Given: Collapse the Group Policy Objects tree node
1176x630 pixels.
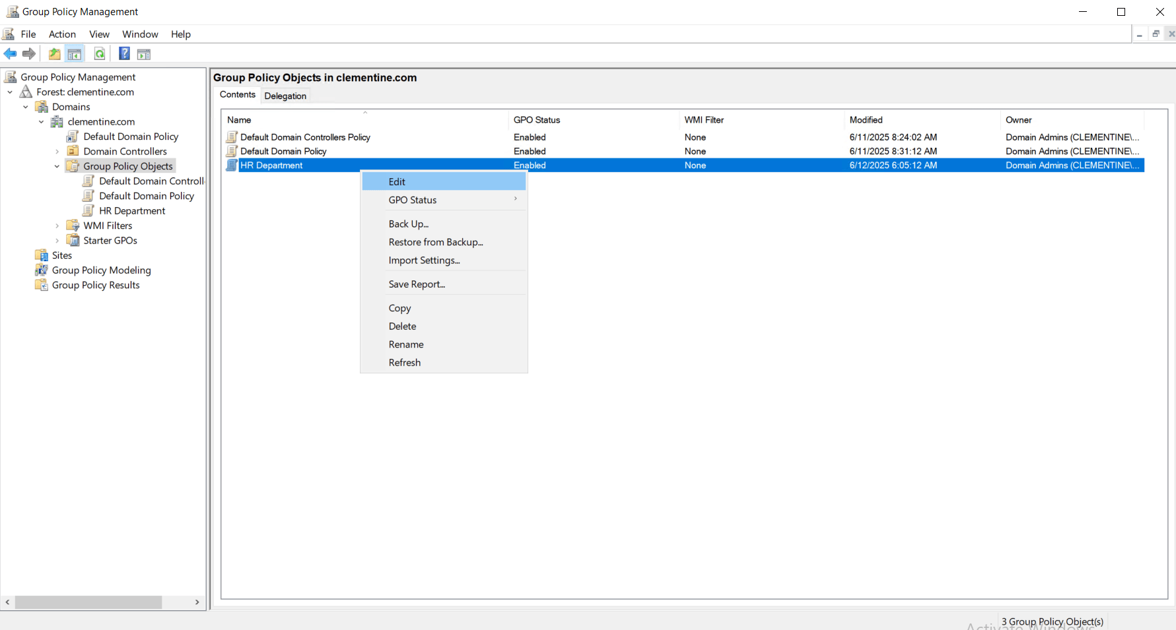Looking at the screenshot, I should 57,166.
